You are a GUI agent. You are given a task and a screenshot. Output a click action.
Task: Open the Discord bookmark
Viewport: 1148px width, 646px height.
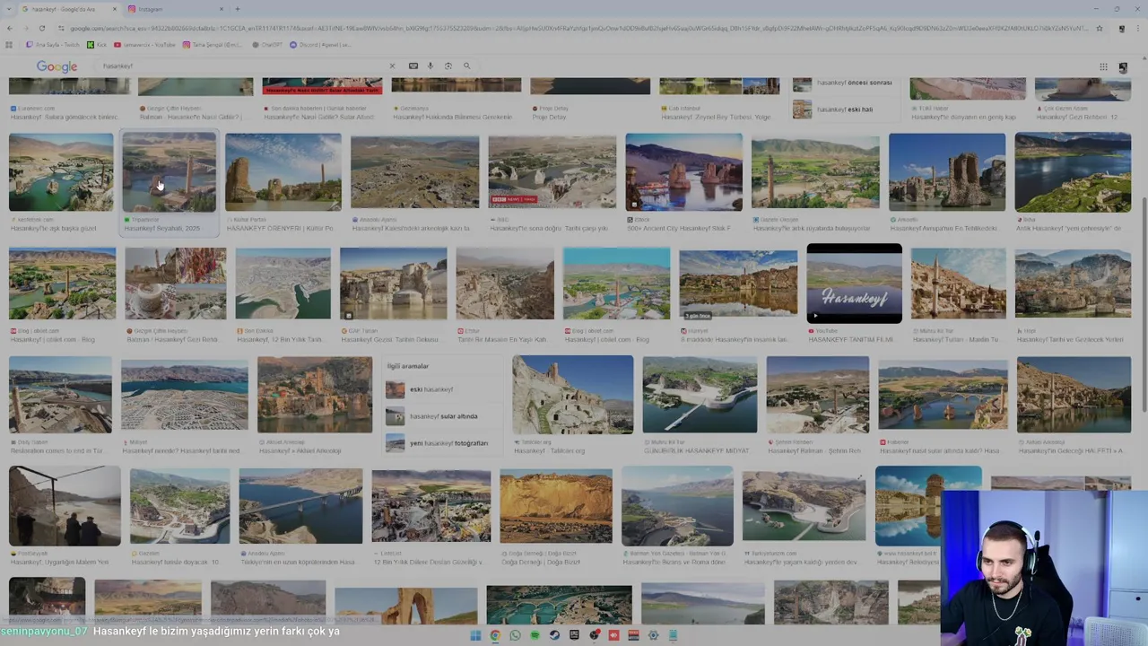click(320, 44)
